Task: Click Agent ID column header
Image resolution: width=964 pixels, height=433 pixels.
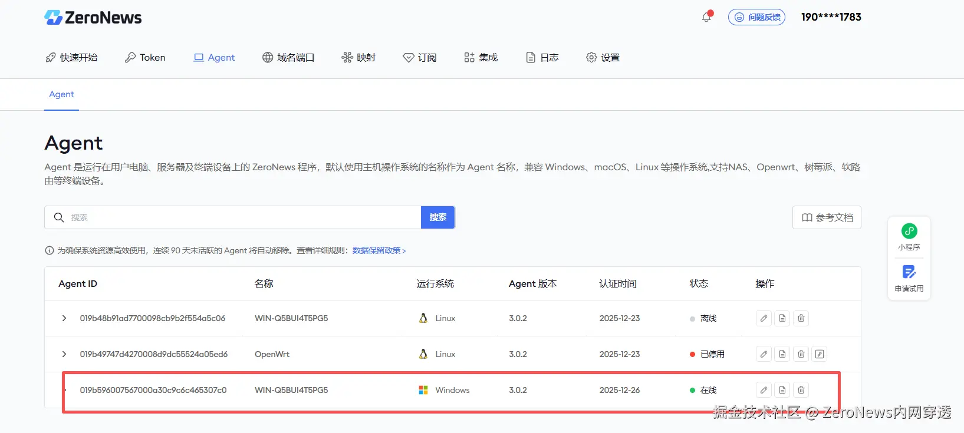Action: pyautogui.click(x=78, y=283)
